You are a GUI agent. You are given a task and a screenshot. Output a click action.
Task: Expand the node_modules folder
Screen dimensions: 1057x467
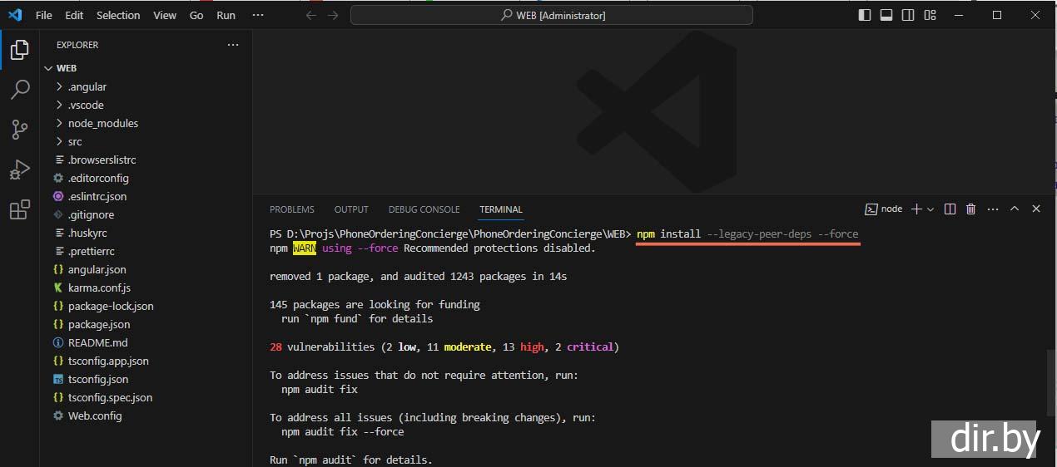tap(102, 123)
